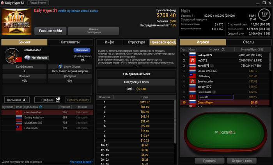Select the eden33 player name field

click(216, 97)
